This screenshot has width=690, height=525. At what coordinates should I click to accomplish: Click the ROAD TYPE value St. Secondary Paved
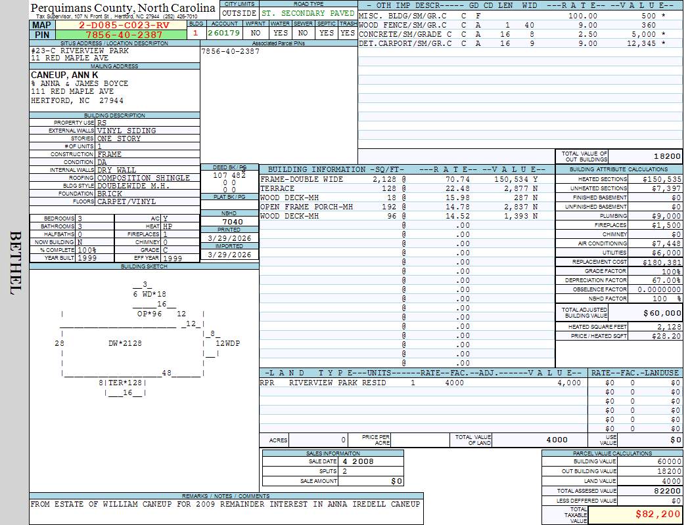308,13
